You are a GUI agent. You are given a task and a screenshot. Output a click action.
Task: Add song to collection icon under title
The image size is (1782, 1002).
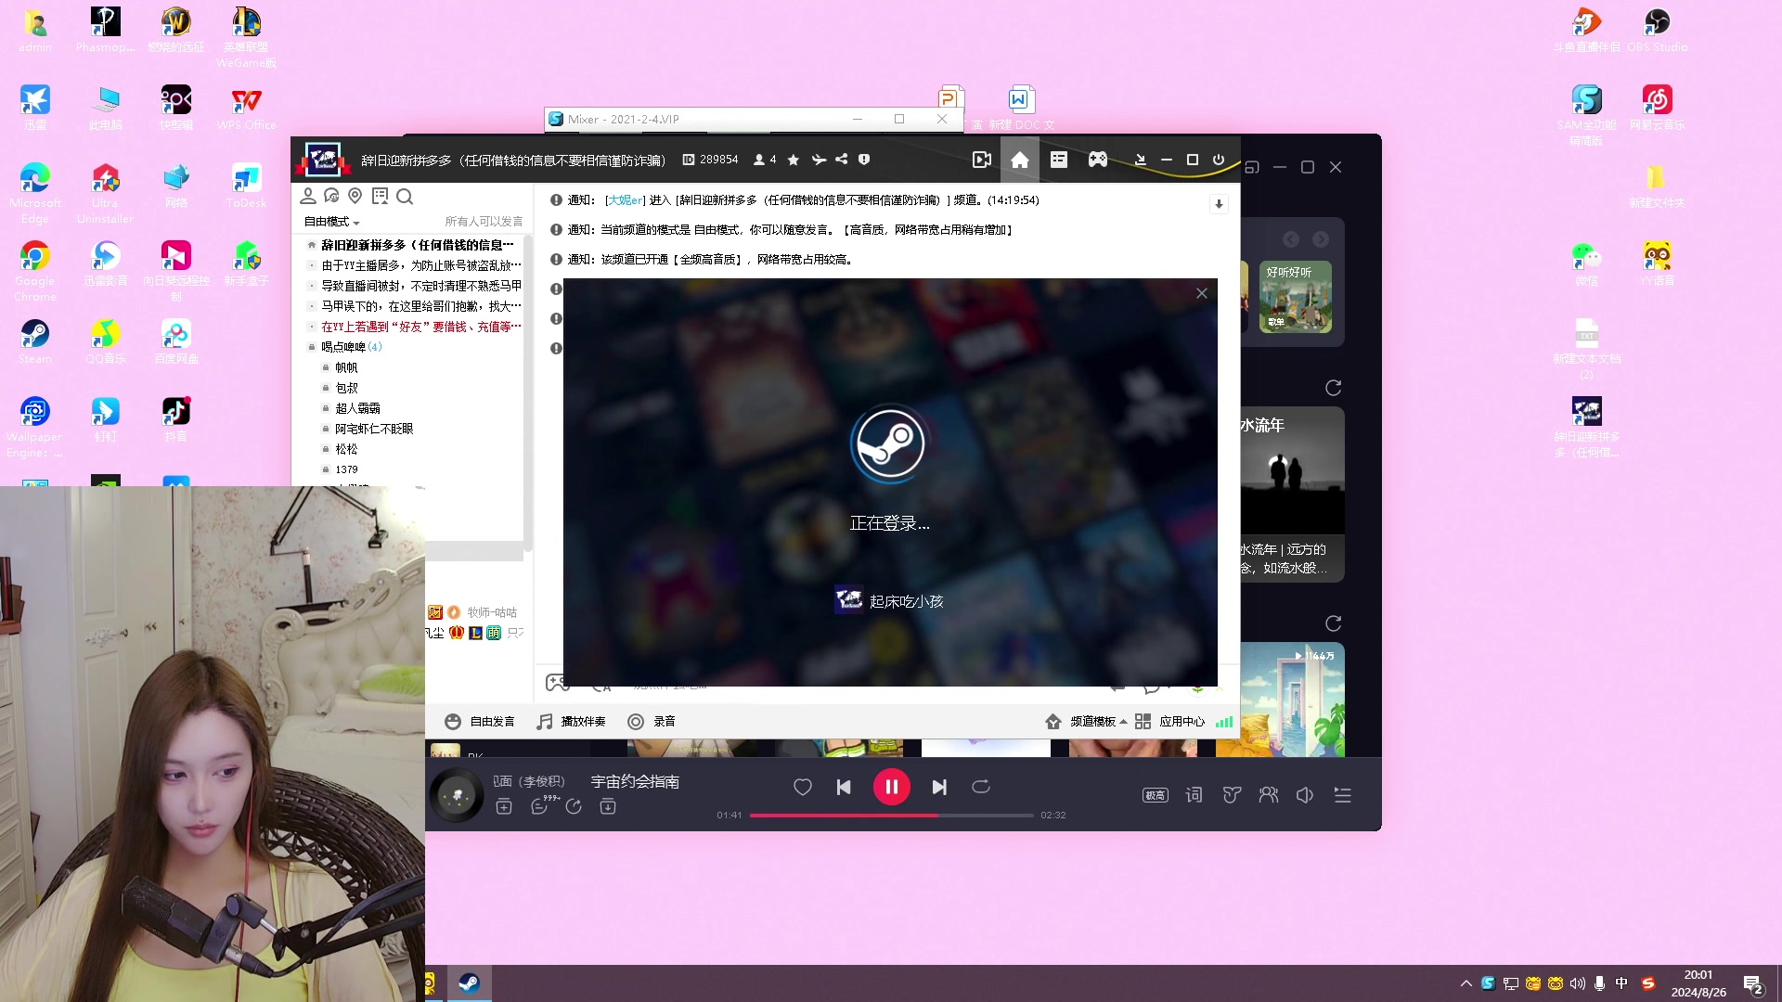pyautogui.click(x=504, y=807)
